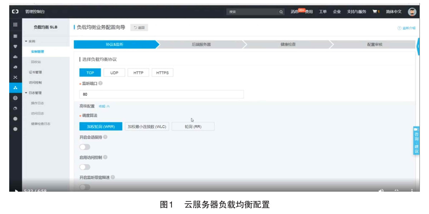429x214 pixels.
Task: Click the crossed-arrows icon in the sidebar
Action: pos(15,77)
